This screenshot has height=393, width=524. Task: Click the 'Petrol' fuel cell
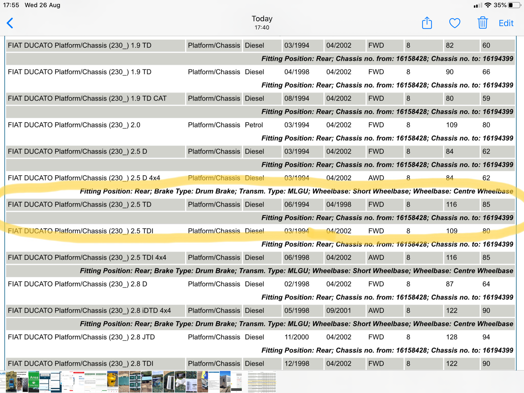coord(254,125)
